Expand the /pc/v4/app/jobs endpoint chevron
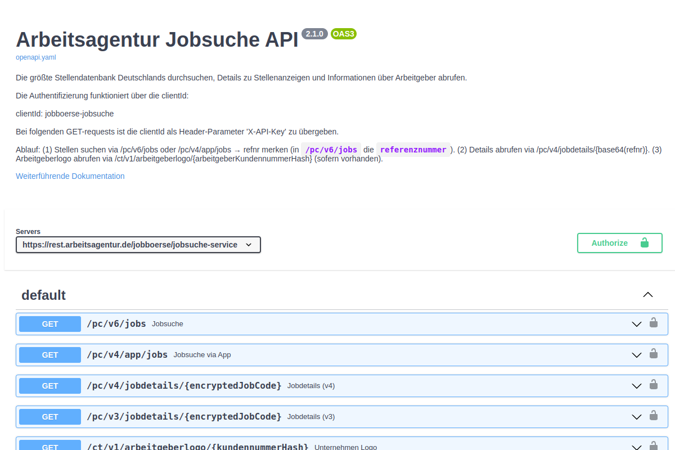This screenshot has height=450, width=675. pos(637,355)
